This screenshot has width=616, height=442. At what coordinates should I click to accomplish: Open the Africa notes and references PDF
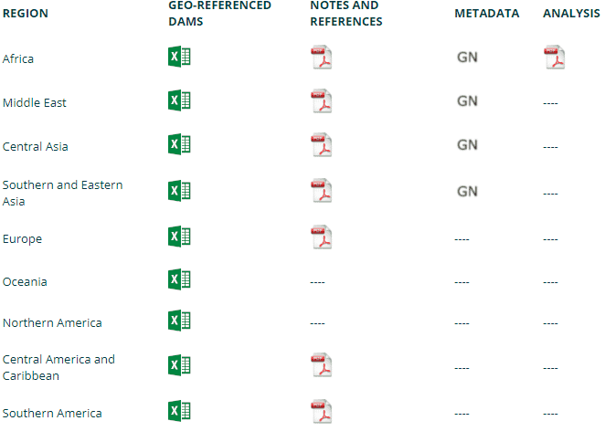pyautogui.click(x=322, y=58)
